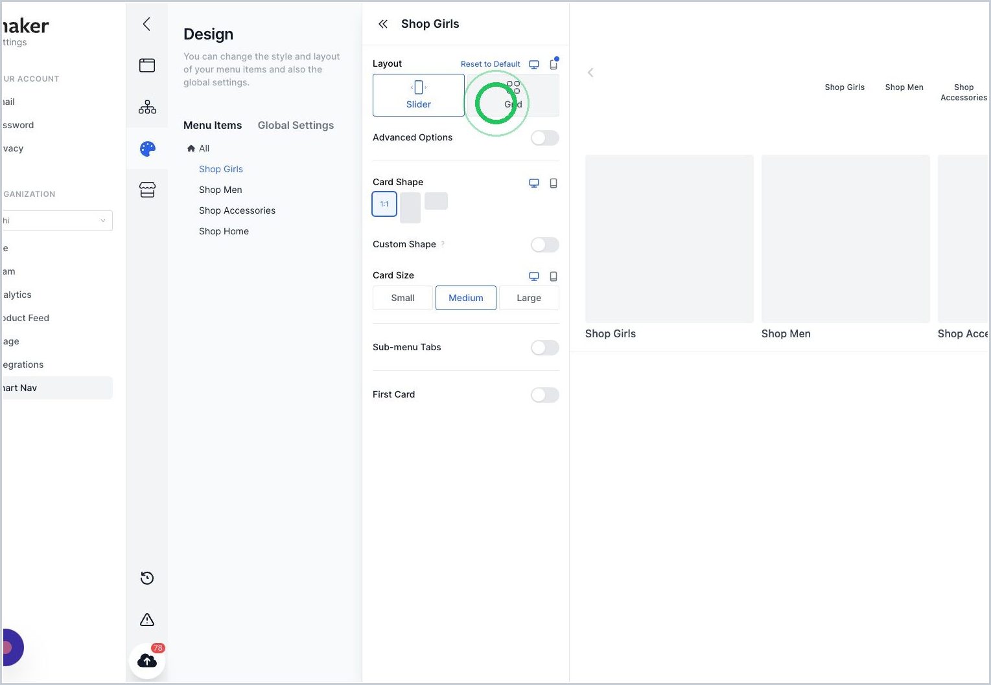Collapse the Shop Girls panel with double chevron
Viewport: 991px width, 685px height.
click(x=383, y=24)
